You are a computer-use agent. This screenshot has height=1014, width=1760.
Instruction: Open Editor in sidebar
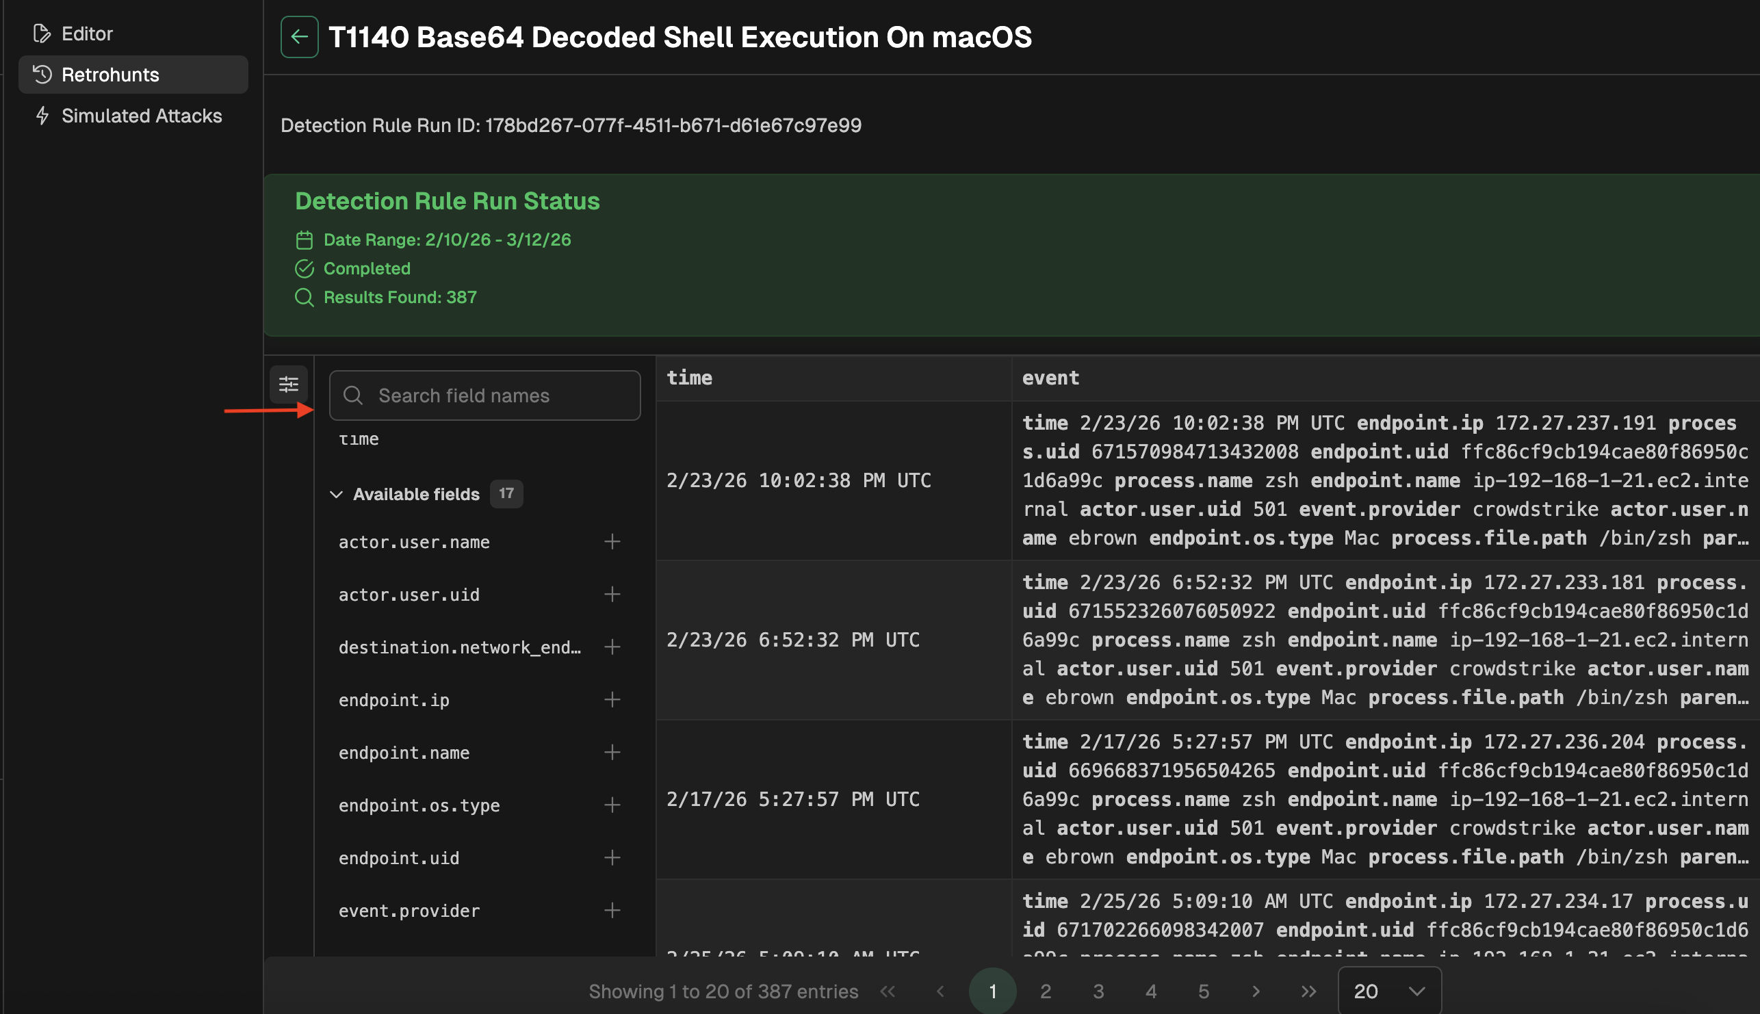tap(87, 34)
